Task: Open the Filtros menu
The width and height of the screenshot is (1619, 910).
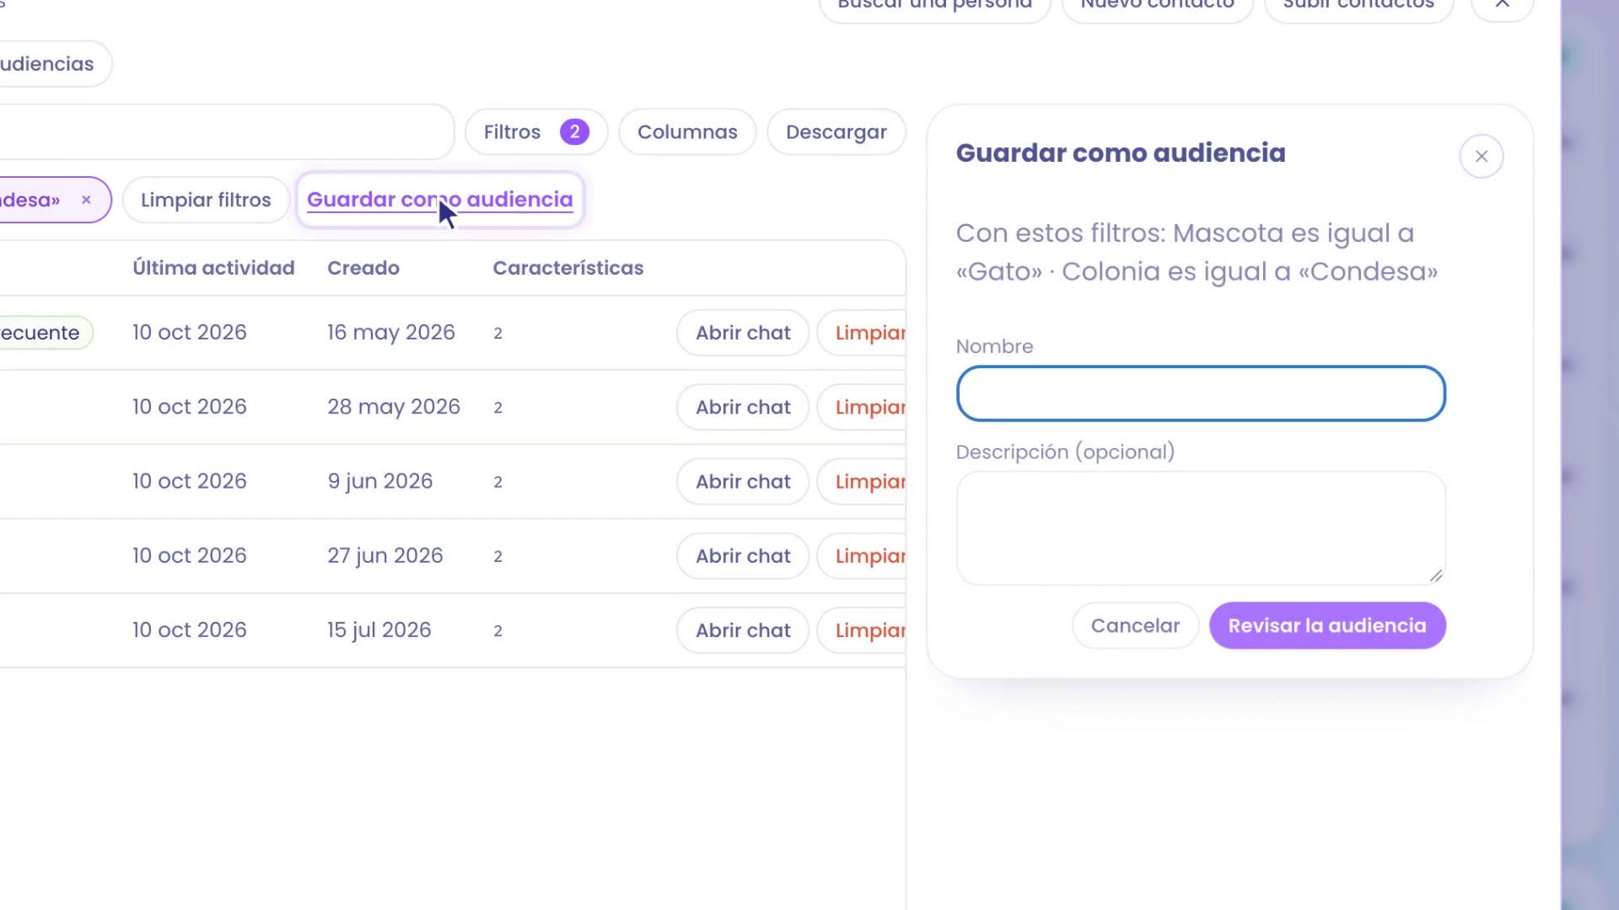Action: (x=536, y=132)
